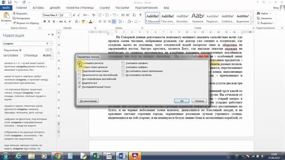Click Отмена in search options dialog
The image size is (285, 160).
(199, 101)
